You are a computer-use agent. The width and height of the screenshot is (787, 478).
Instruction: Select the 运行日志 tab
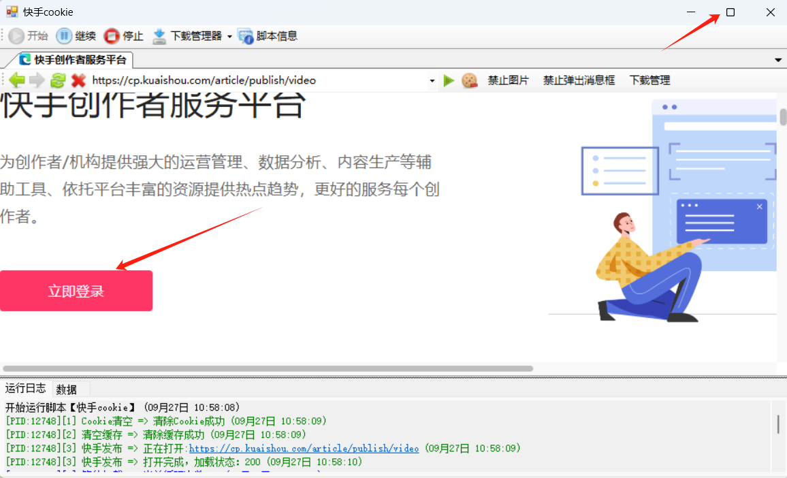coord(26,389)
